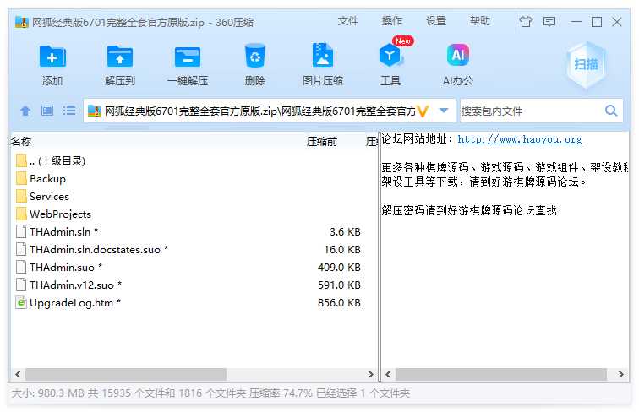Click the file list horizontal scrollbar thumb
This screenshot has width=639, height=412.
click(126, 374)
